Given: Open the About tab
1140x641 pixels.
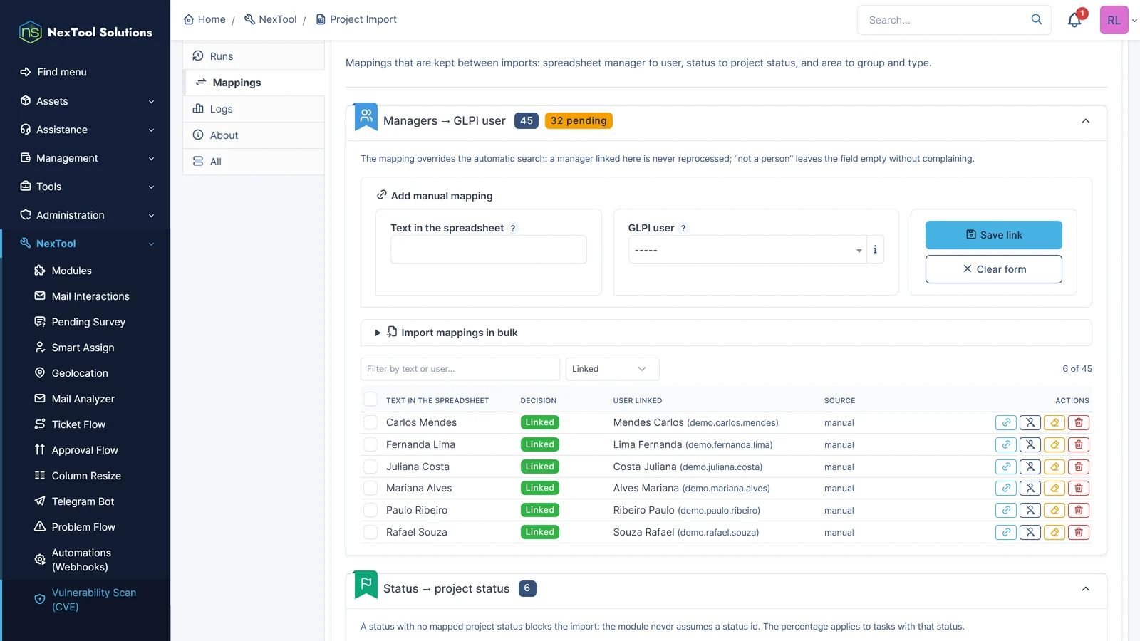Looking at the screenshot, I should tap(254, 135).
